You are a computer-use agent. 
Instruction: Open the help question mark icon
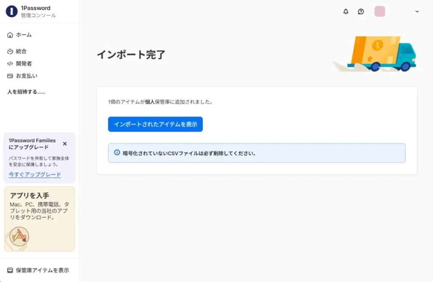pyautogui.click(x=361, y=11)
